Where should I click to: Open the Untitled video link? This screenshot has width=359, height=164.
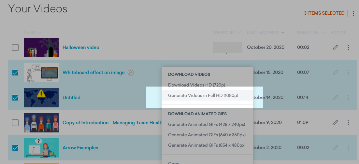click(x=71, y=98)
